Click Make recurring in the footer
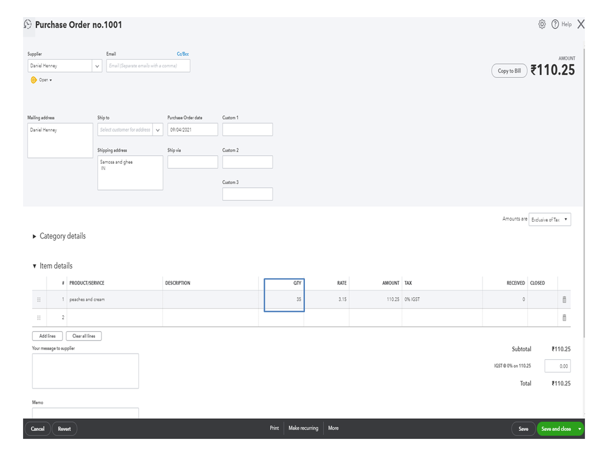The width and height of the screenshot is (608, 456). [x=303, y=429]
